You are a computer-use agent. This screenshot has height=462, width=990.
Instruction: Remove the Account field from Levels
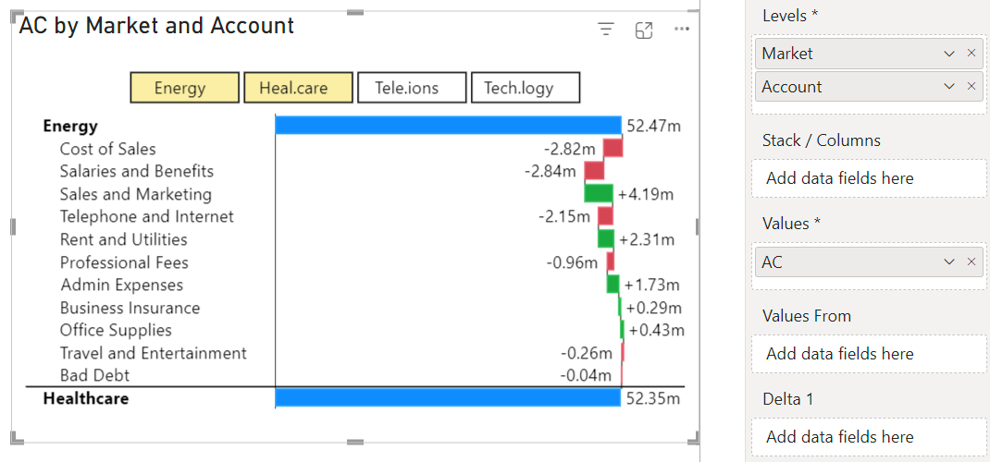point(971,87)
